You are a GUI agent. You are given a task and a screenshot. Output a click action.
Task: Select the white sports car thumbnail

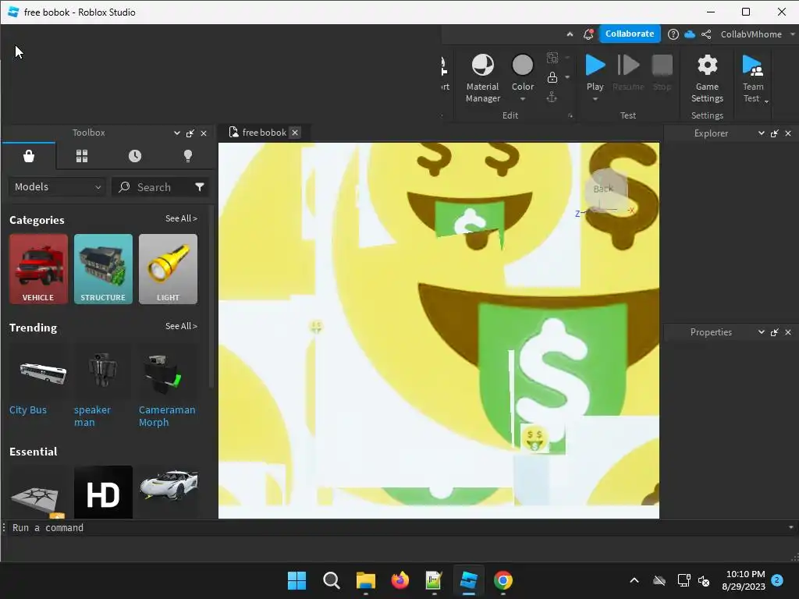click(x=168, y=492)
